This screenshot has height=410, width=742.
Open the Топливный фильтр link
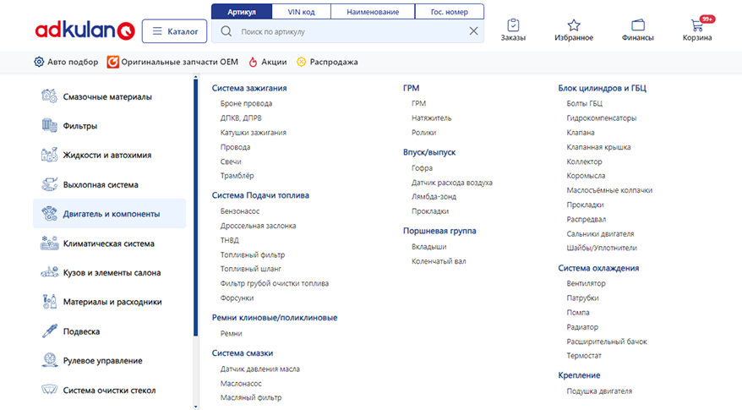point(253,254)
